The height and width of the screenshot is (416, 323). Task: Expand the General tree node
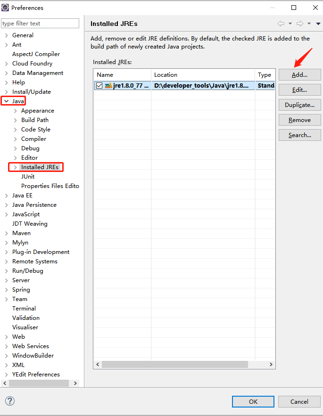7,35
